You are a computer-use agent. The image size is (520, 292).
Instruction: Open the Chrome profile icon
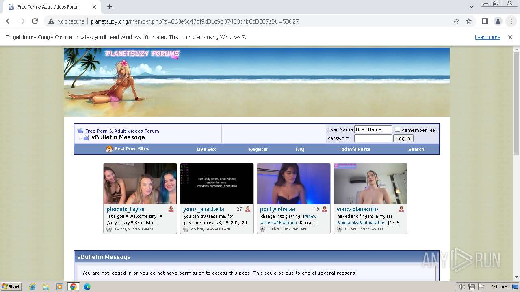click(x=498, y=21)
